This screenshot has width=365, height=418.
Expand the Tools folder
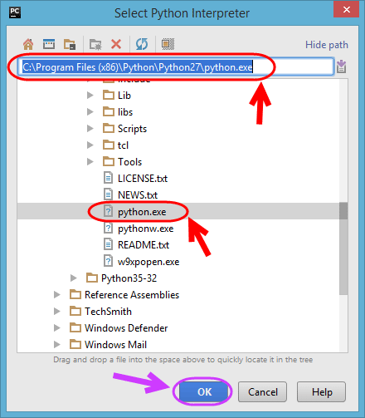click(x=90, y=161)
